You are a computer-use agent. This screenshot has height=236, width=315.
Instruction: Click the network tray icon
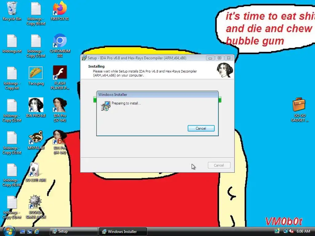click(285, 231)
